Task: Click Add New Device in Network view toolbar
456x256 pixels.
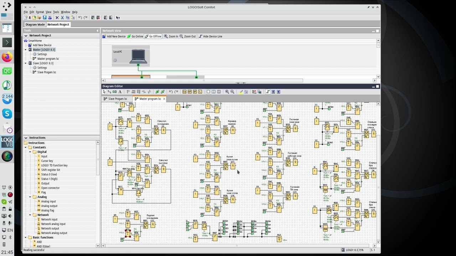Action: coord(114,36)
